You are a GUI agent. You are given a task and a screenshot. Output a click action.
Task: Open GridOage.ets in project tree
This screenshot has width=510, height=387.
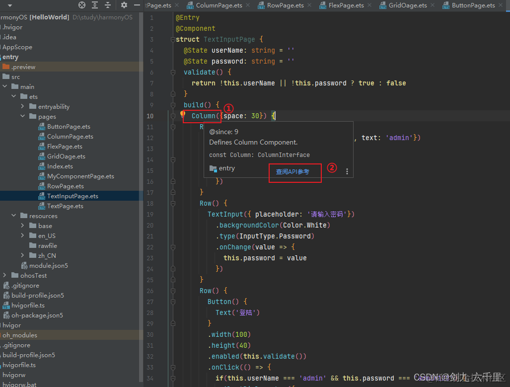click(x=67, y=156)
